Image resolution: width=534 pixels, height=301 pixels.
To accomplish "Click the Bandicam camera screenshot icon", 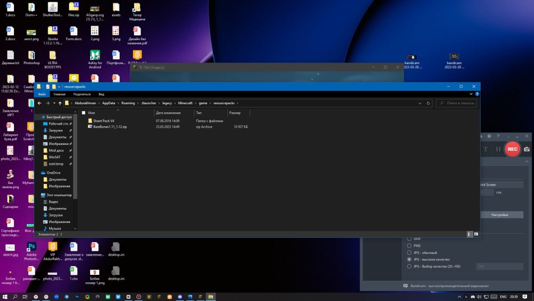I will coord(527,149).
